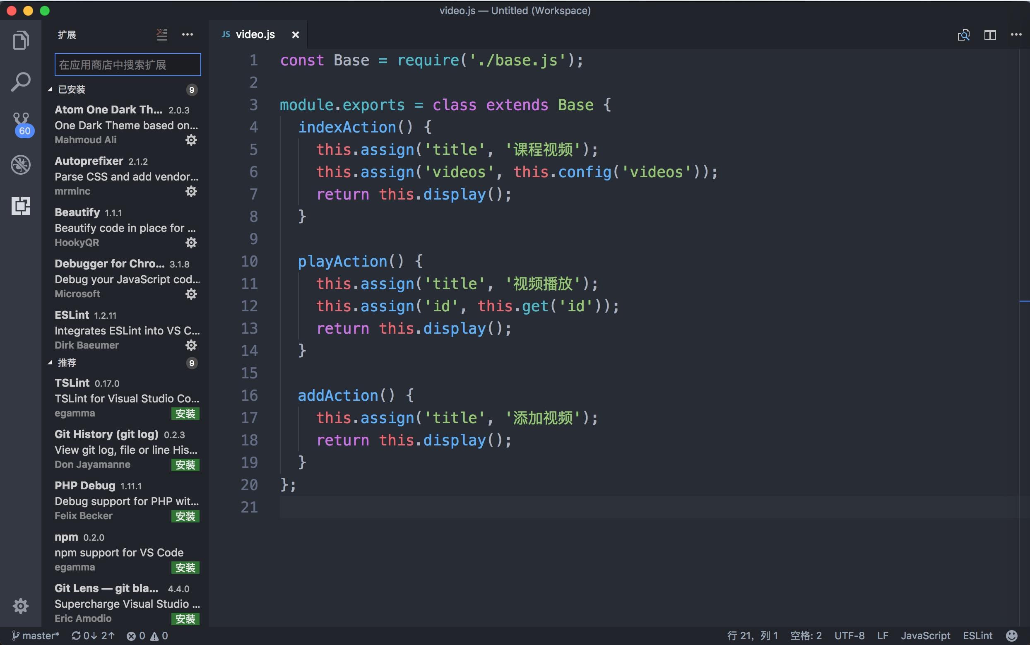Open settings gear for the Beautify extension

pos(192,242)
